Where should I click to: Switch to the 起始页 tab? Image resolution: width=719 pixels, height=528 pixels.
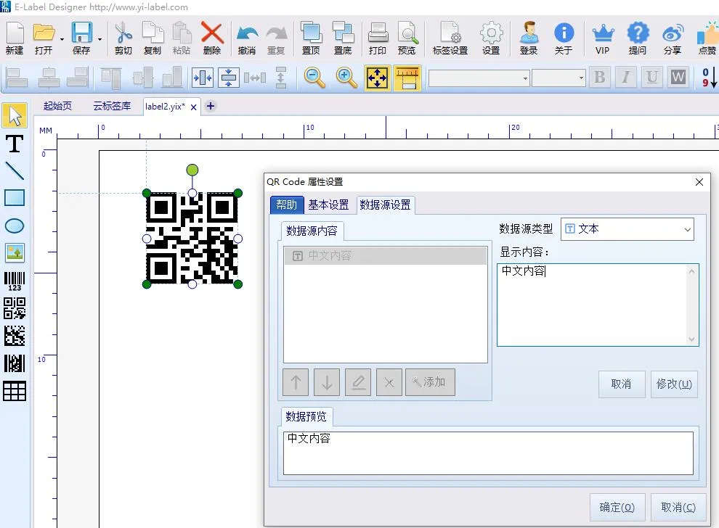57,106
